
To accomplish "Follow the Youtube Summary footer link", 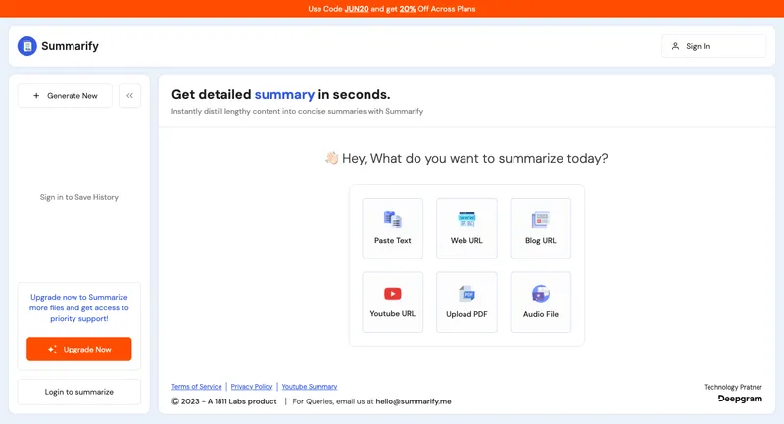I will click(x=310, y=387).
